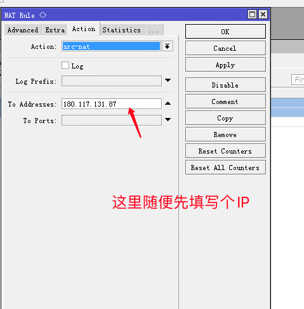Click Reset All Counters button
The height and width of the screenshot is (309, 304).
pyautogui.click(x=225, y=168)
